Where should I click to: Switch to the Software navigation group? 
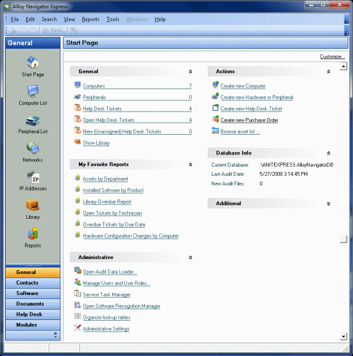[33, 293]
